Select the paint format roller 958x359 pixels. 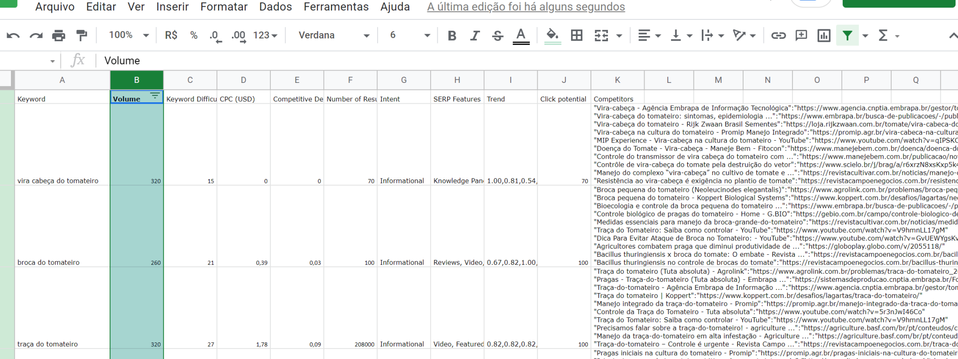pos(82,36)
